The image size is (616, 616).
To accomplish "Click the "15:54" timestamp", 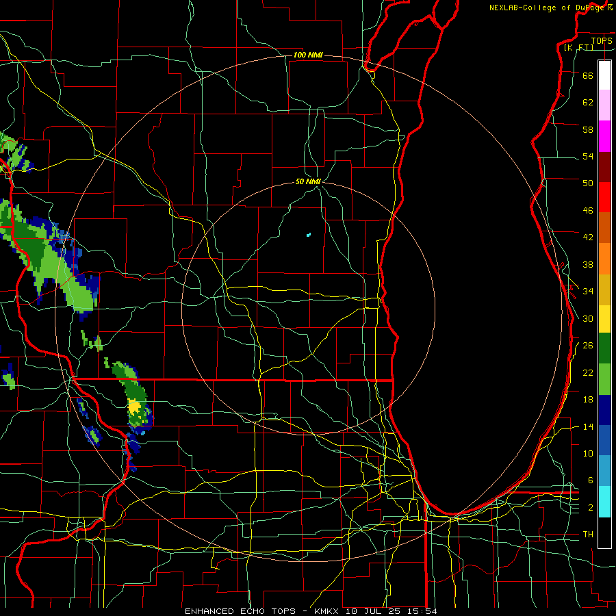I will point(424,611).
